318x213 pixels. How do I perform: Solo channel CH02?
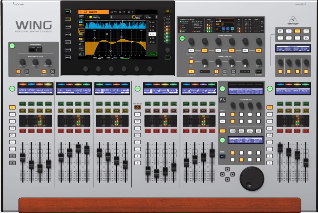tap(31, 111)
